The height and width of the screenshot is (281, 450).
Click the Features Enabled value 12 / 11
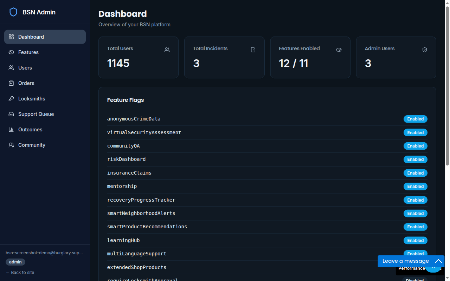pos(294,63)
